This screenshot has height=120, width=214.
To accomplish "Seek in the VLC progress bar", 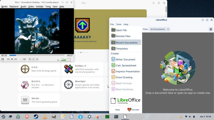I will coord(37,55).
